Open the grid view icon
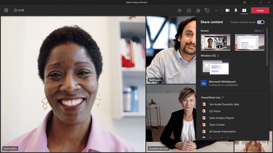 6,10
